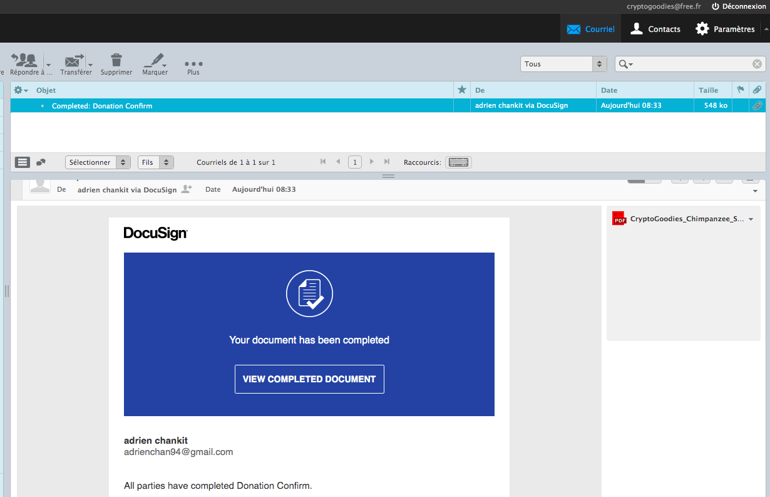Click the sender cell adrien chankit via DocuSign
Image resolution: width=770 pixels, height=497 pixels.
tap(521, 105)
